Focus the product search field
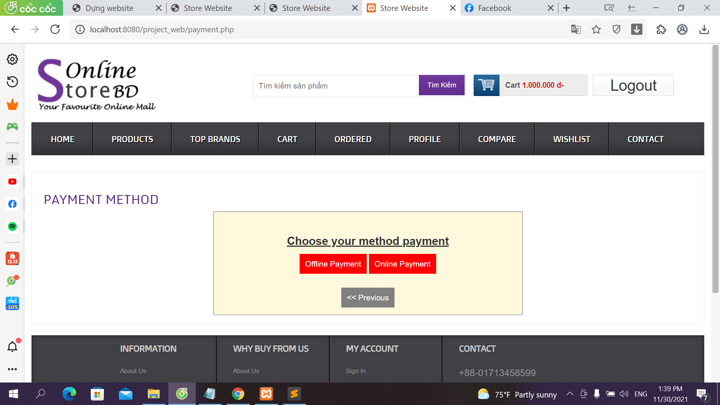Screen dimensions: 720x405 click(336, 86)
